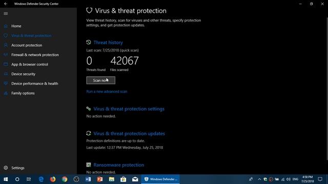The image size is (328, 184).
Task: Launch Google Chrome from taskbar
Action: click(65, 179)
